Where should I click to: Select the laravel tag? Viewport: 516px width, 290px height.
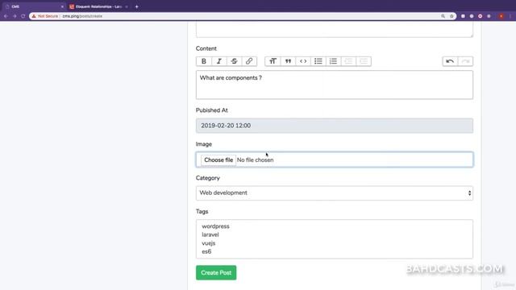click(210, 234)
